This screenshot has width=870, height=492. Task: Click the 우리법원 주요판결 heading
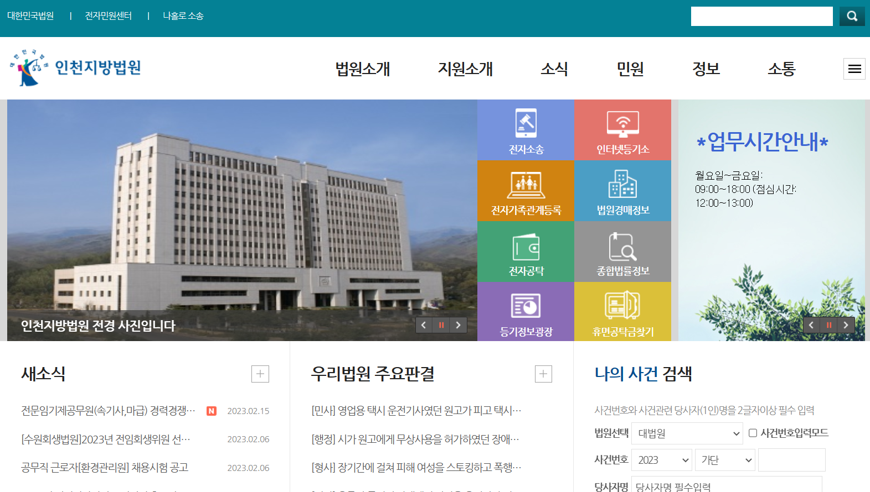[373, 374]
